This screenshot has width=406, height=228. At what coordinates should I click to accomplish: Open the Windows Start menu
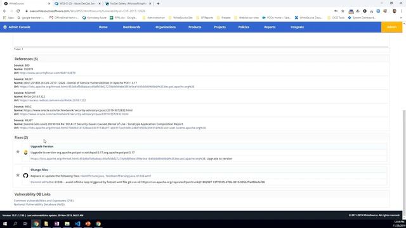click(5, 224)
